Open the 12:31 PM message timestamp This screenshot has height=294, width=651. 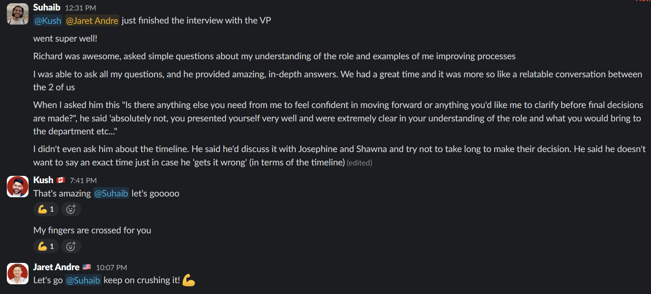(x=80, y=8)
